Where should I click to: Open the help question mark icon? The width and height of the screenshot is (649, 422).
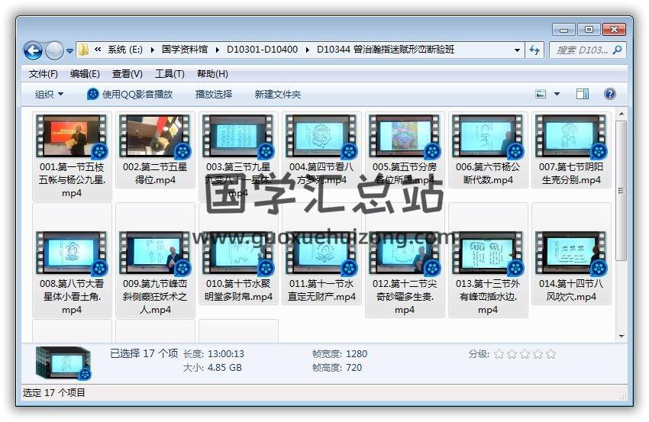(x=609, y=94)
